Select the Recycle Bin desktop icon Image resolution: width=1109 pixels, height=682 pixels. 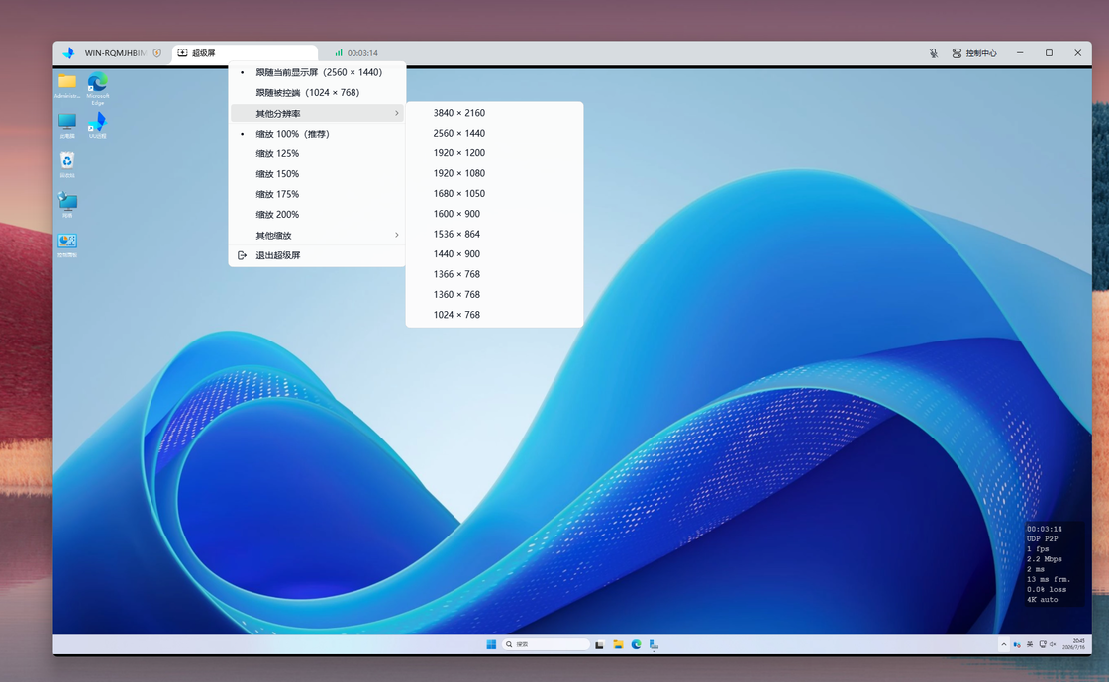pyautogui.click(x=67, y=165)
